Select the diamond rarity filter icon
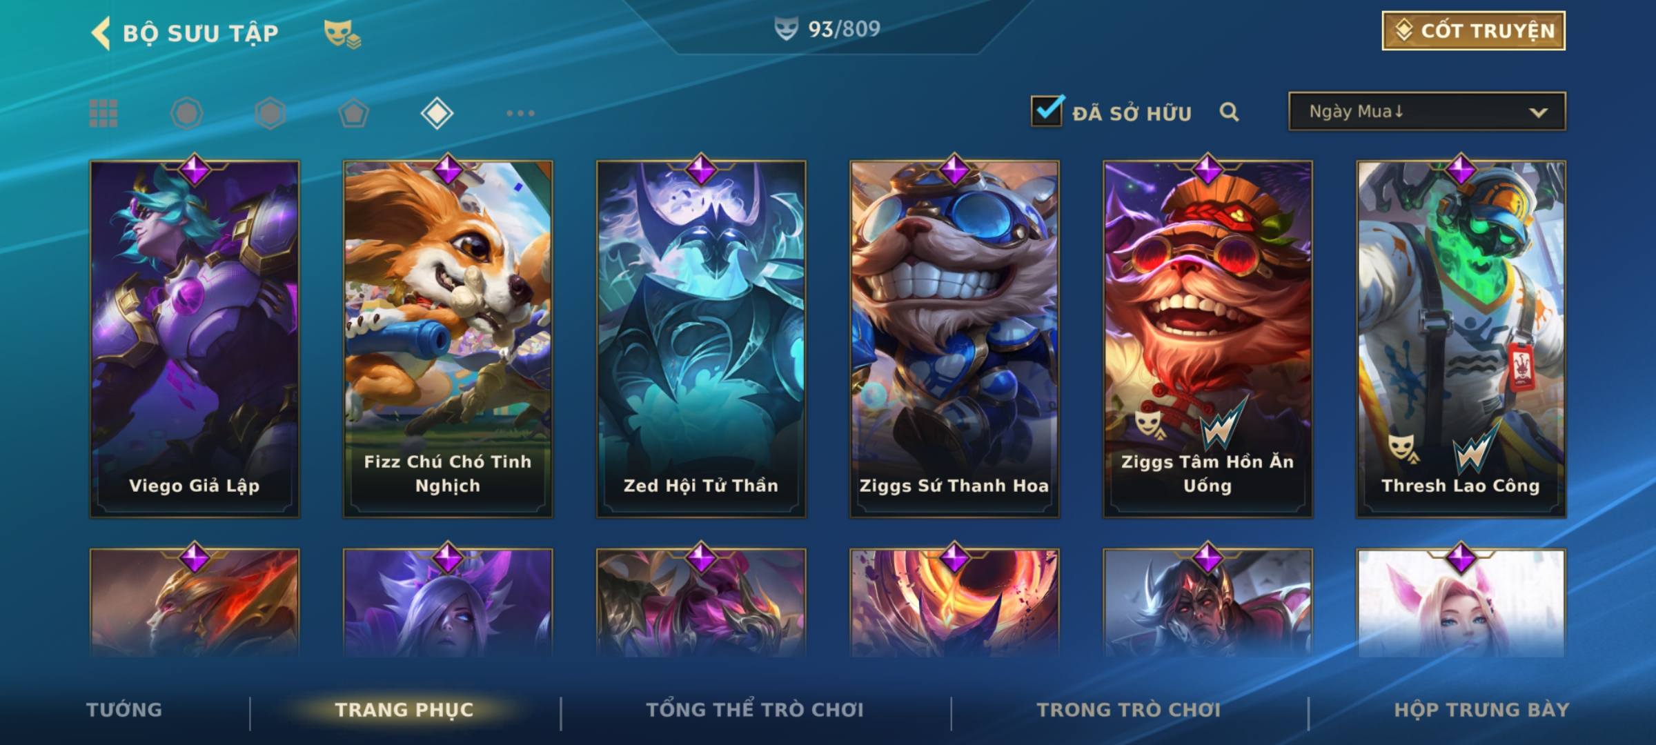 click(437, 113)
